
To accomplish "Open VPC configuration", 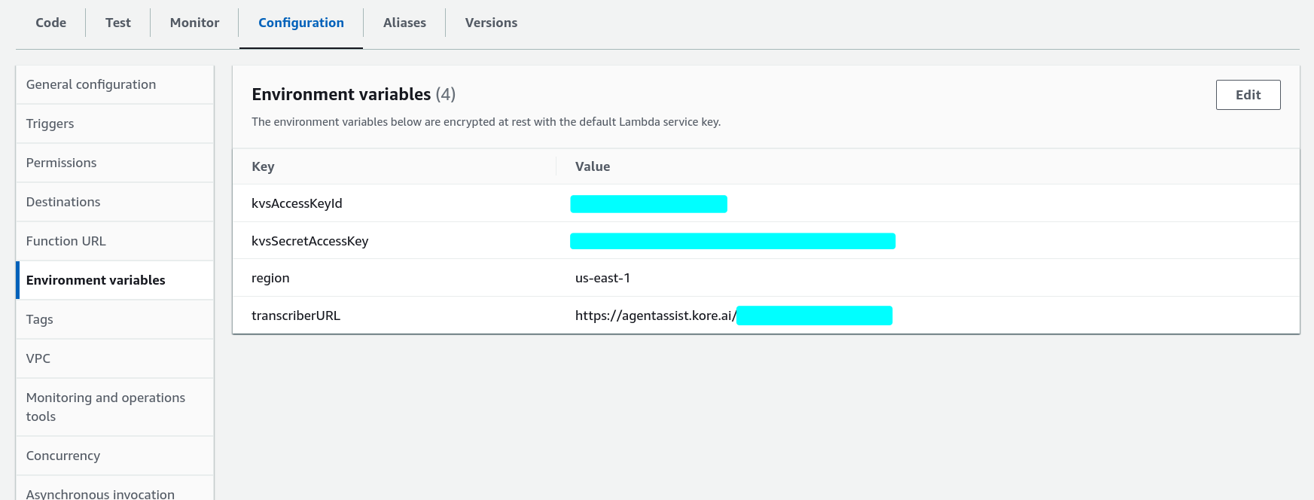I will [x=38, y=358].
